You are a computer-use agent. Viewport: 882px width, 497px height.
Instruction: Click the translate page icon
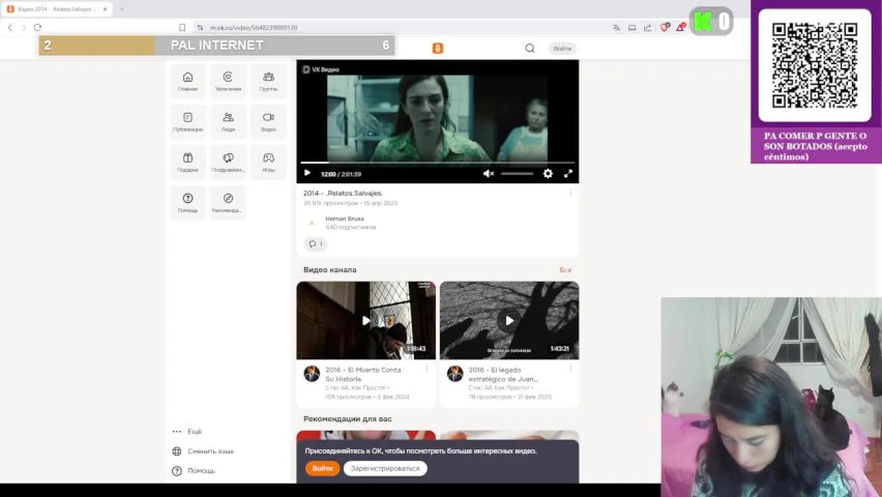[616, 28]
